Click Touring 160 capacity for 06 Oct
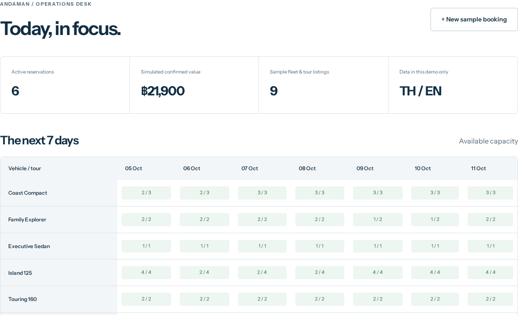 pos(204,299)
